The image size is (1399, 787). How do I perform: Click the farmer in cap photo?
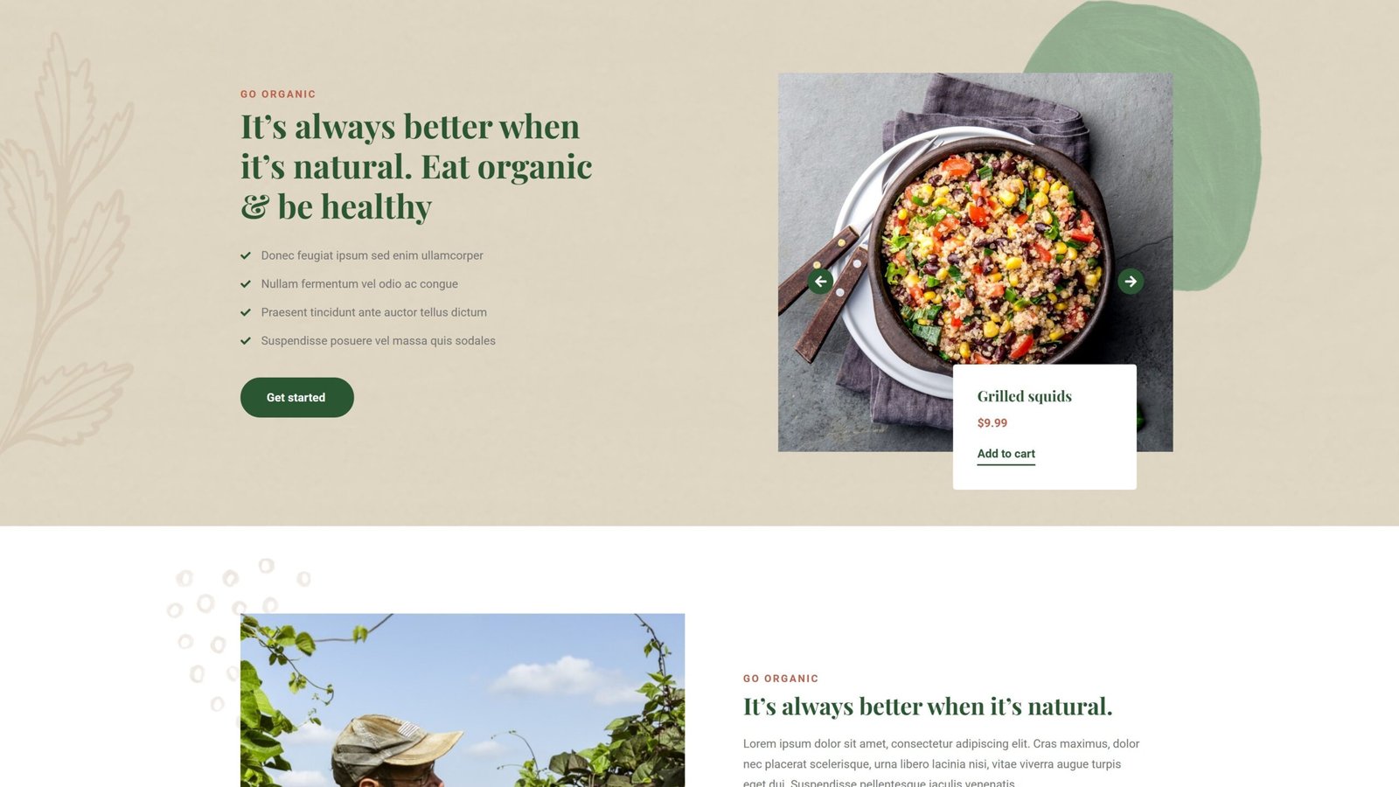tap(463, 700)
